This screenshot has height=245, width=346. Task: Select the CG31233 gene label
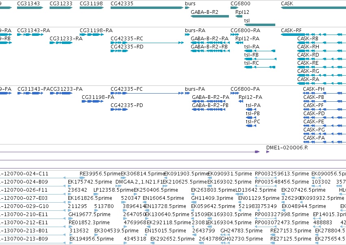coord(61,4)
